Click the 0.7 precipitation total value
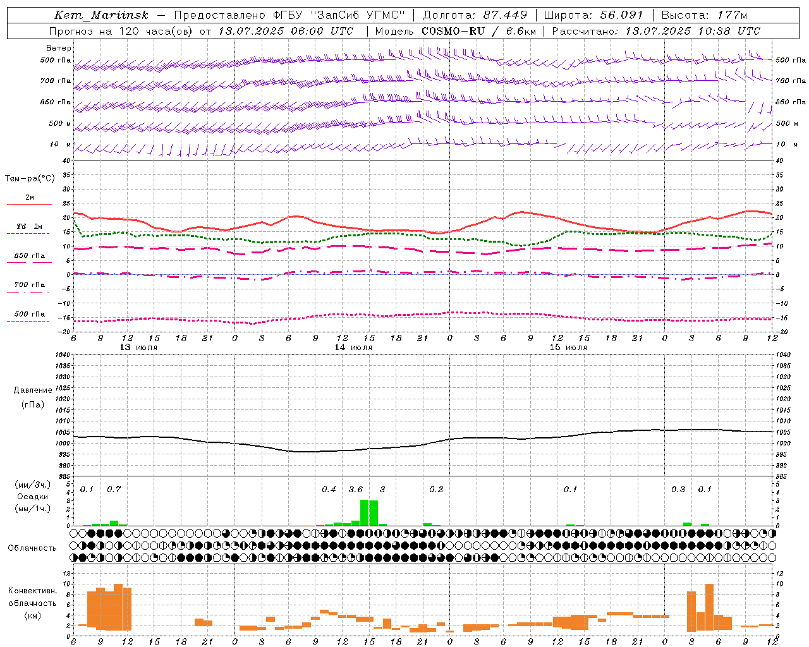 pos(114,490)
